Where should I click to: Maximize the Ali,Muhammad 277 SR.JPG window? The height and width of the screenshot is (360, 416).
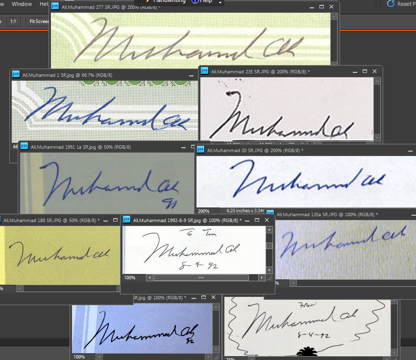point(321,7)
